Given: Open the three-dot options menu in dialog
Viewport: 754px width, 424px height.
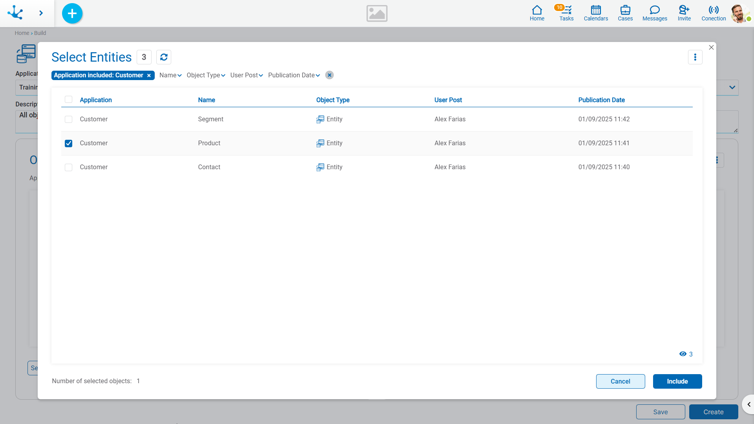Looking at the screenshot, I should coord(695,57).
